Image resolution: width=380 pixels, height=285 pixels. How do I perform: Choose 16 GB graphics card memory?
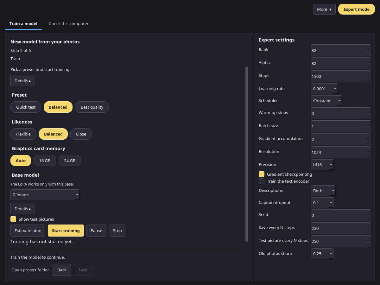[x=45, y=161]
